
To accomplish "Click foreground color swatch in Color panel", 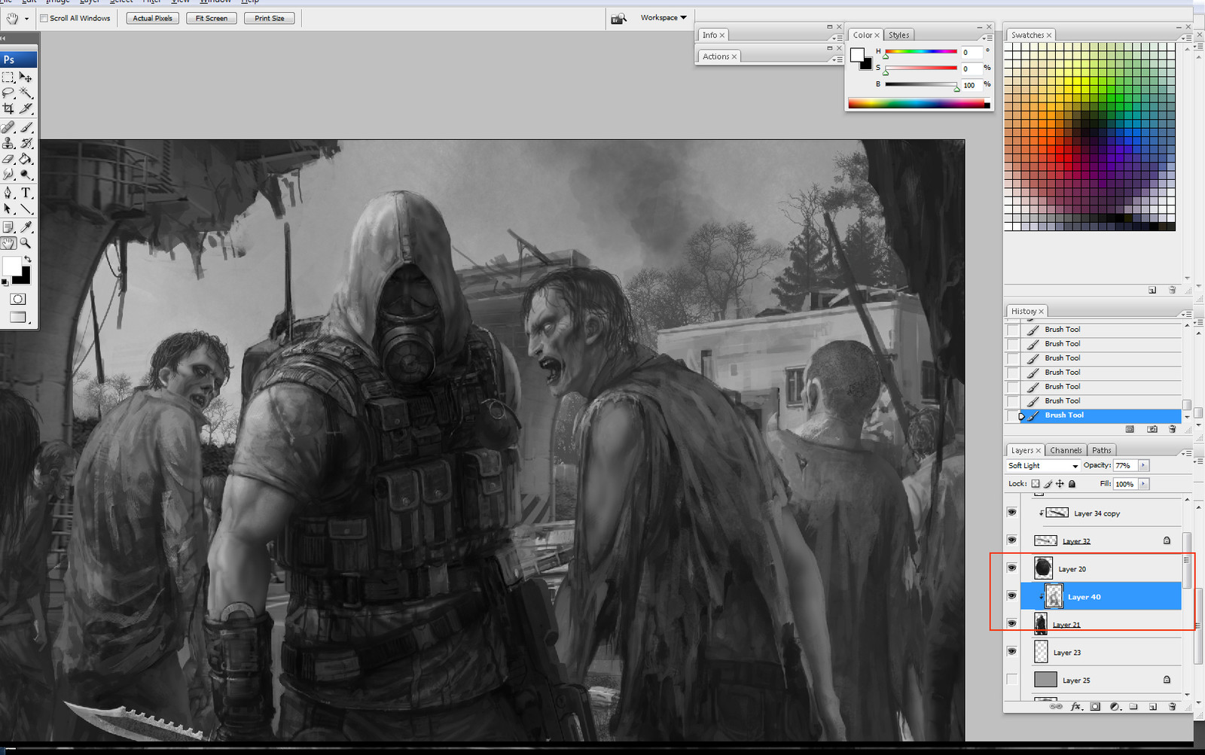I will point(857,54).
